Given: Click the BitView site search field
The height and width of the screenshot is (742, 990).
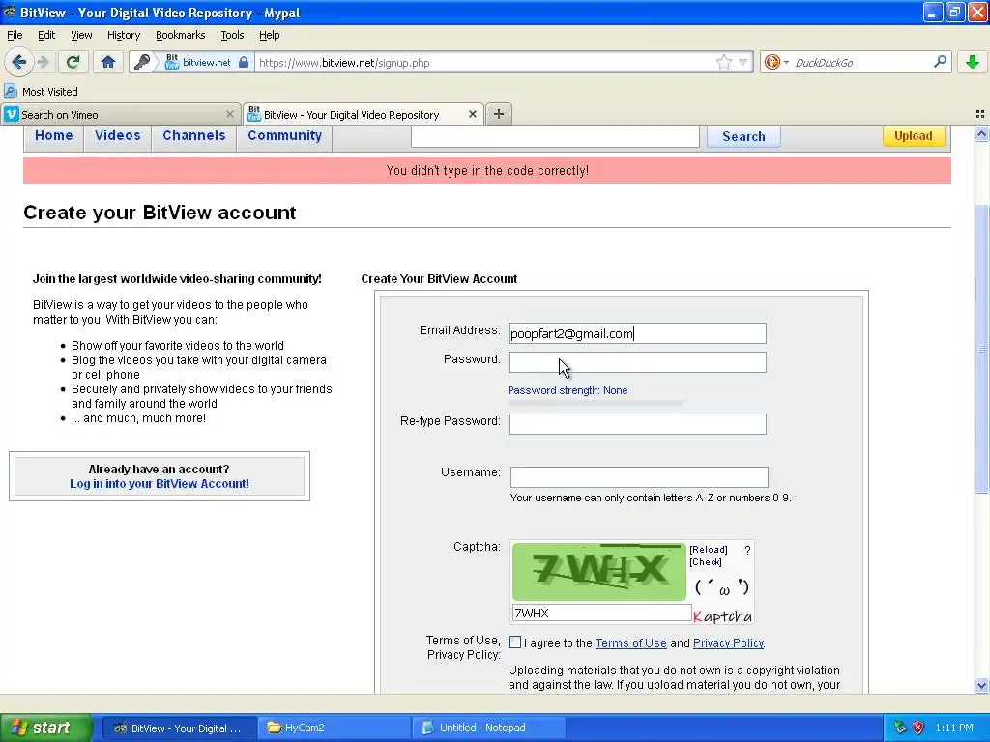Looking at the screenshot, I should [x=555, y=135].
